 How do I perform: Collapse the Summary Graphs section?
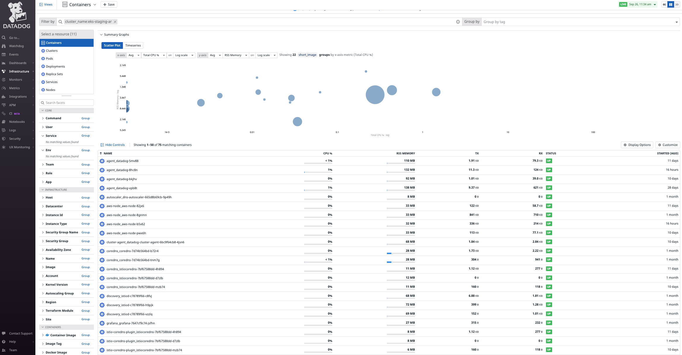point(101,35)
